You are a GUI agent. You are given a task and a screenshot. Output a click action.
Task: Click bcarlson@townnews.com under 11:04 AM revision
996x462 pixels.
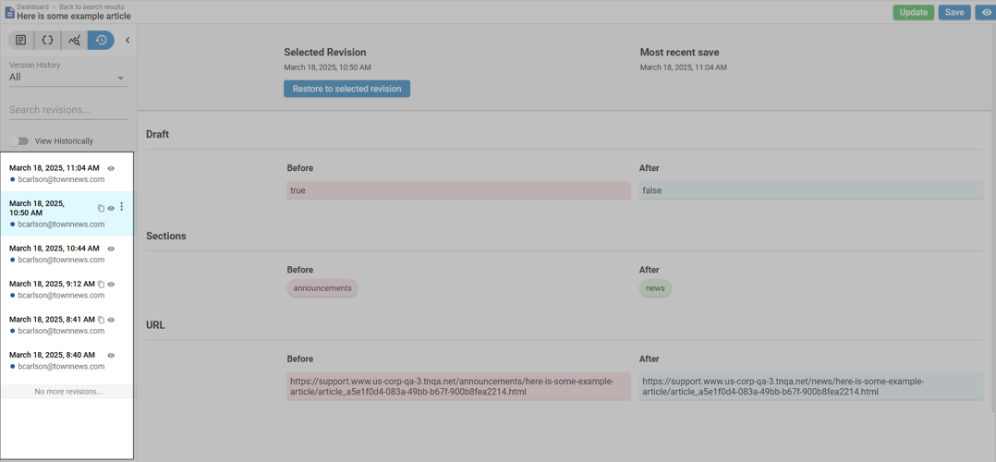pos(61,179)
